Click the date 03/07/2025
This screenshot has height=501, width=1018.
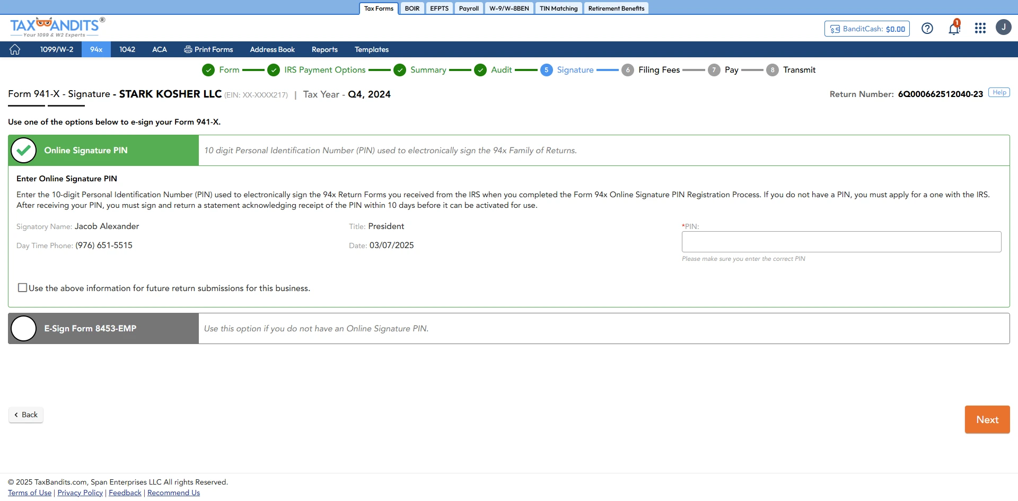391,245
